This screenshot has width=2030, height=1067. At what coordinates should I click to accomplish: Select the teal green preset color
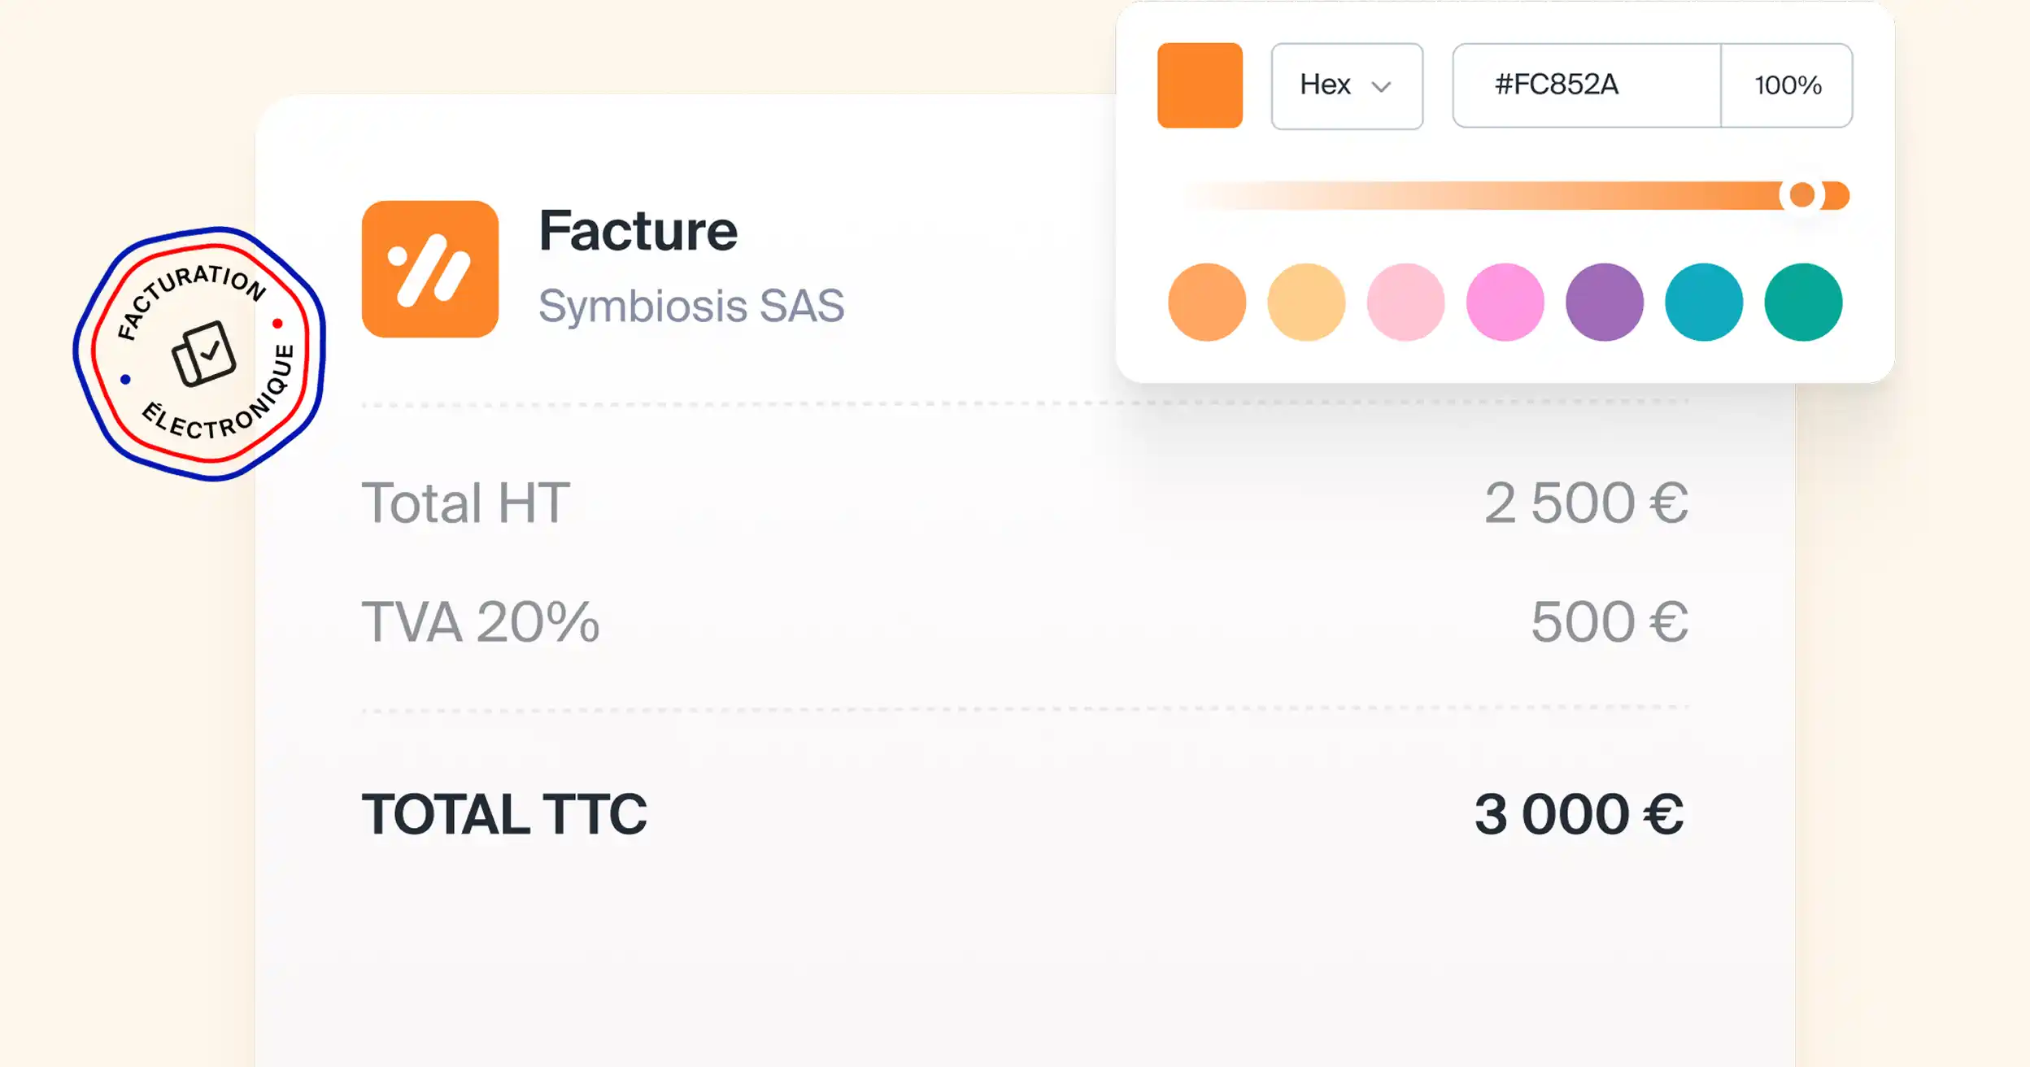[x=1803, y=302]
